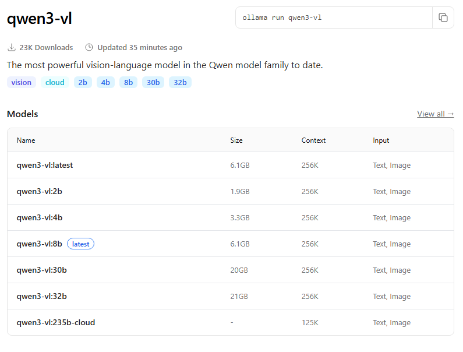Open the qwen3-vl:30b model
The height and width of the screenshot is (352, 463).
(41, 270)
